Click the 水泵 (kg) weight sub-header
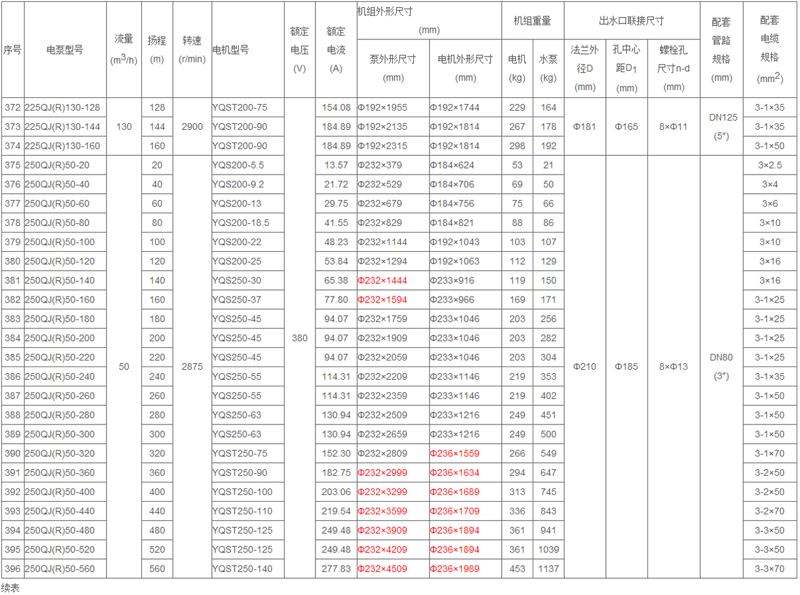This screenshot has width=800, height=595. [x=549, y=68]
